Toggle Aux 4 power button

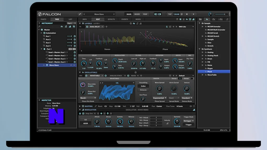pos(75,46)
